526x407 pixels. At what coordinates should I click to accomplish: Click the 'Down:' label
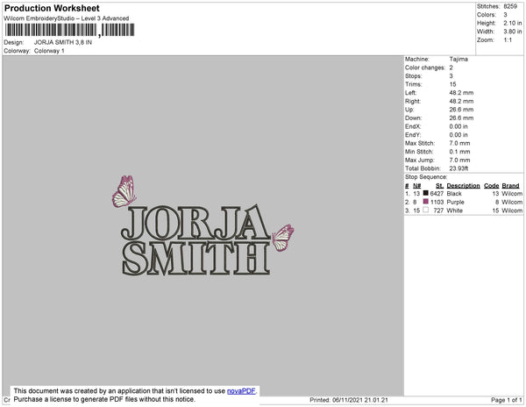pyautogui.click(x=413, y=118)
